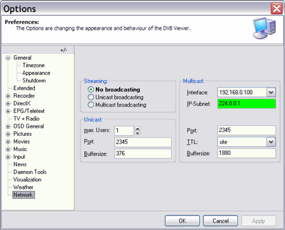Open the Interface dropdown arrow
The image size is (285, 230).
271,93
